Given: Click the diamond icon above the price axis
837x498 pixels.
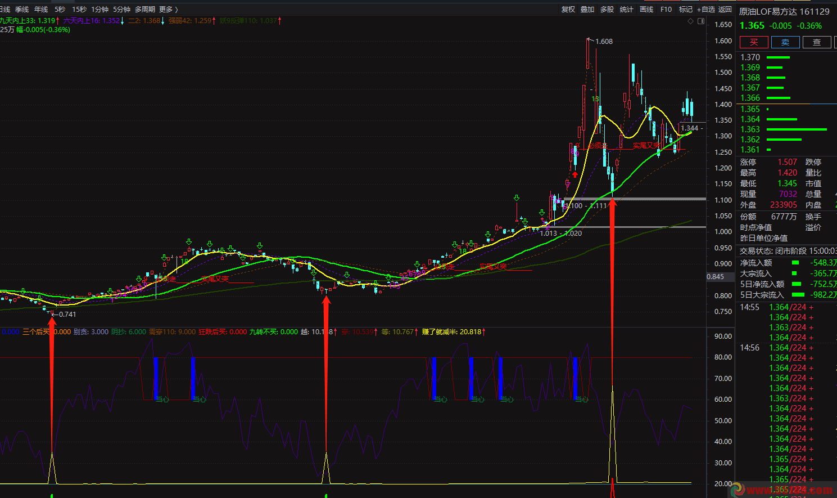Looking at the screenshot, I should pyautogui.click(x=691, y=21).
